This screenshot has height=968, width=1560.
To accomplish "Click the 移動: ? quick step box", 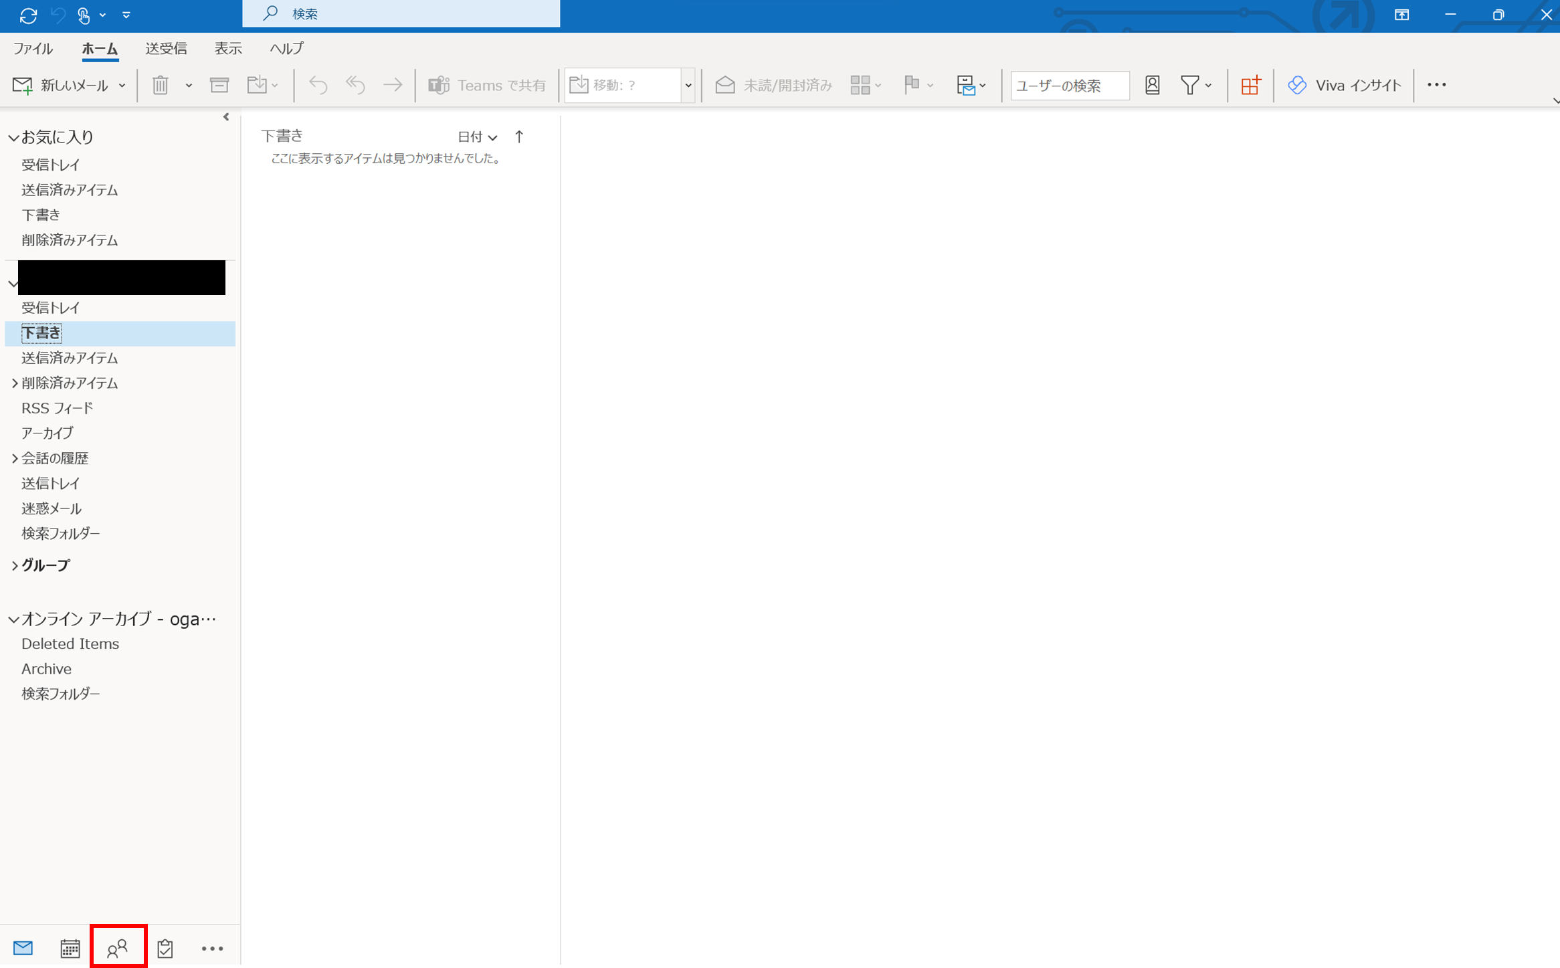I will [623, 85].
